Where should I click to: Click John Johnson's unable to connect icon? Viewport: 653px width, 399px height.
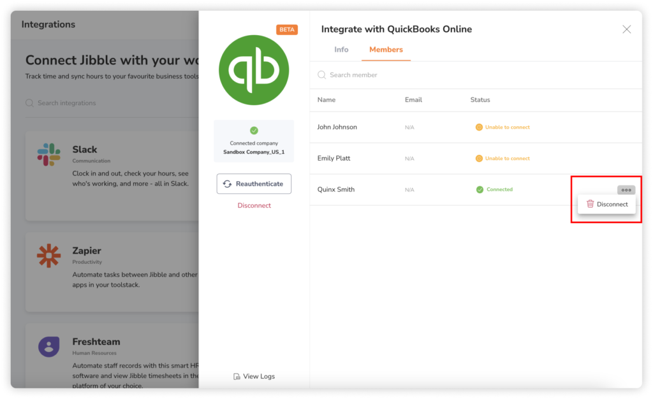pyautogui.click(x=479, y=127)
